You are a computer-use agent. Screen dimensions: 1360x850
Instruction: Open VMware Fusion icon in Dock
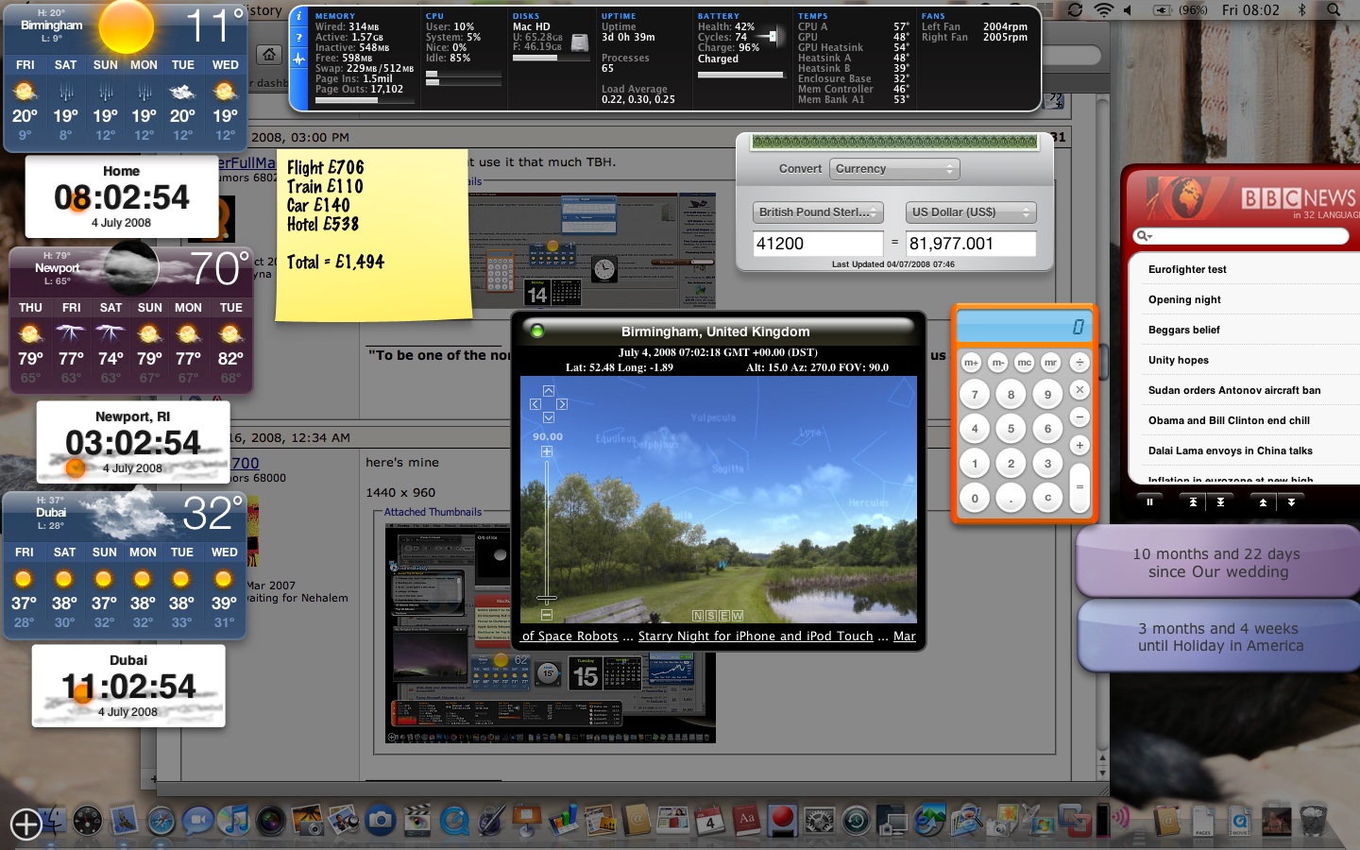point(1075,820)
